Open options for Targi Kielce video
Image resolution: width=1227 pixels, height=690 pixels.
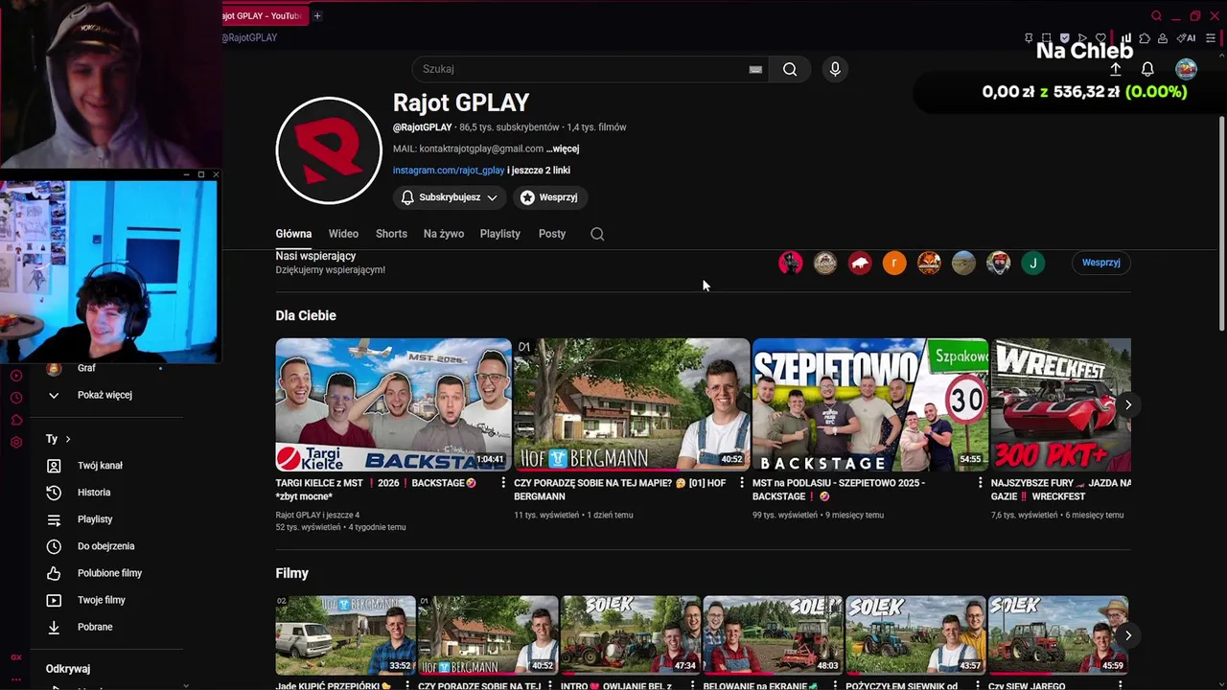click(x=503, y=483)
